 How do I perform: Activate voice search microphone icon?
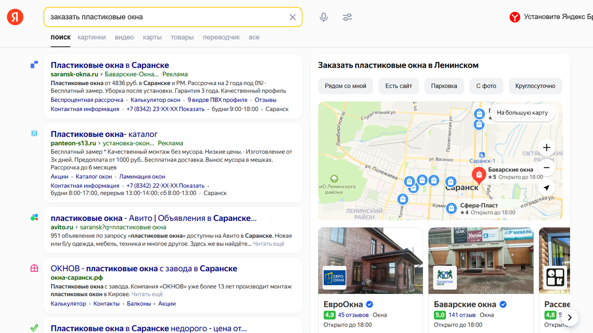pyautogui.click(x=323, y=16)
